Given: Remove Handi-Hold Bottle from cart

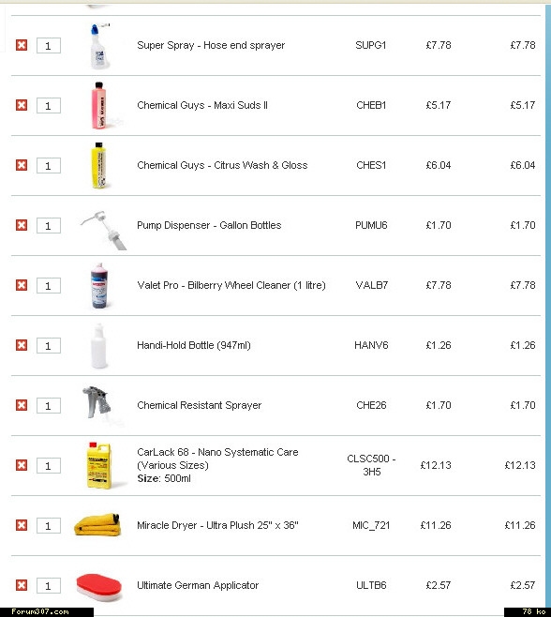Looking at the screenshot, I should point(22,345).
